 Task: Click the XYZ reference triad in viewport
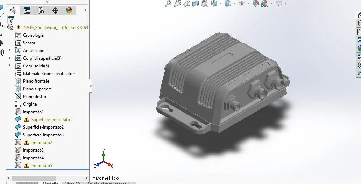(x=104, y=160)
